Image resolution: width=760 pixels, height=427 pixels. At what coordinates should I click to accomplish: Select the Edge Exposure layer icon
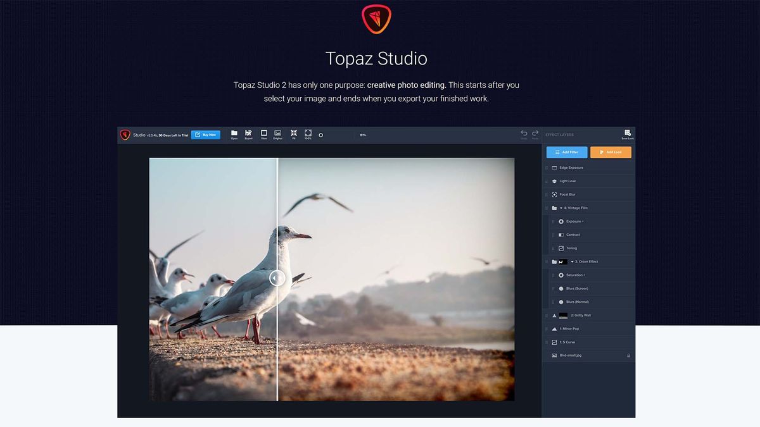pyautogui.click(x=554, y=168)
